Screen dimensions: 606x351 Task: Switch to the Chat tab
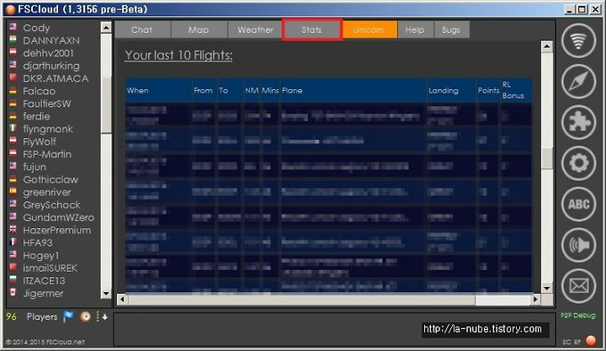pos(142,29)
